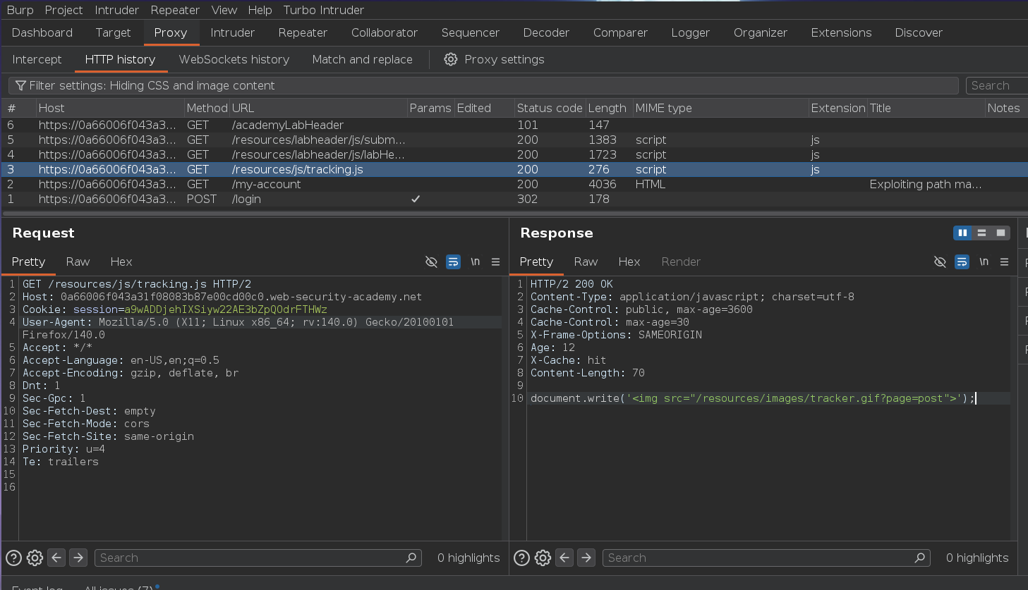The image size is (1028, 590).
Task: Open the Proxy settings gear icon
Action: point(450,59)
